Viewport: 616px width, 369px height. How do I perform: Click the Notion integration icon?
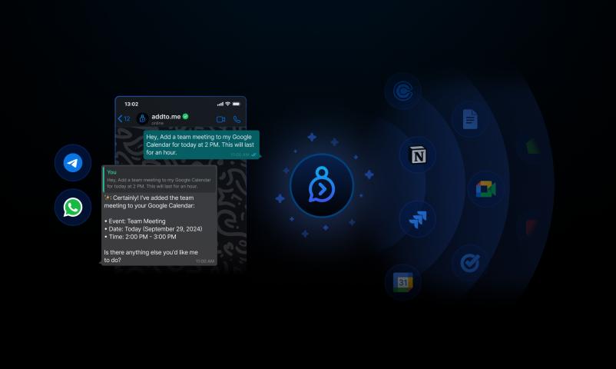(418, 156)
